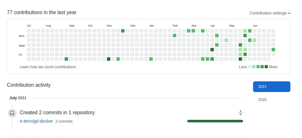Select the 2021 year filter

click(271, 87)
